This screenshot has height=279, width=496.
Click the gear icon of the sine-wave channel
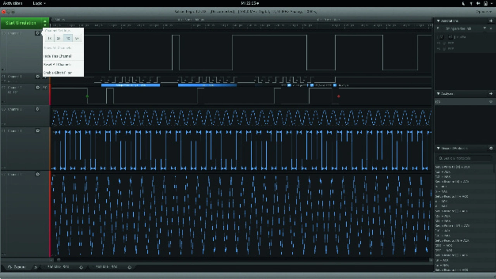[38, 109]
